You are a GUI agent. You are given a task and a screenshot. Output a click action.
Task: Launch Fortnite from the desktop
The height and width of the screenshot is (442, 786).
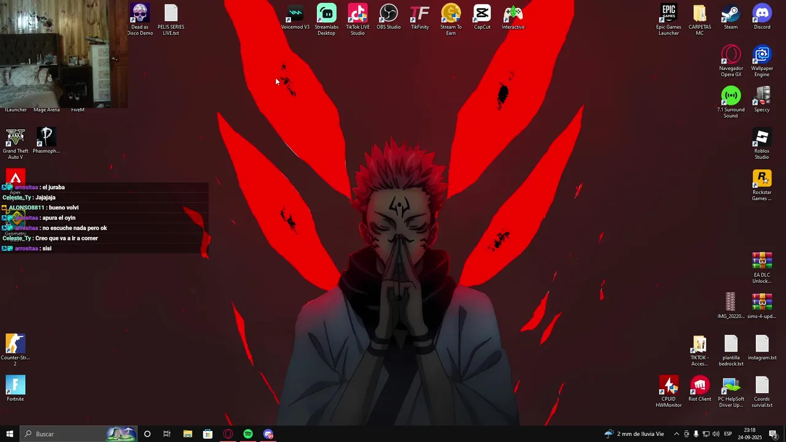(15, 389)
